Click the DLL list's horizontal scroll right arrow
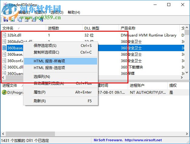Screen dimensions: 190x144 tap(182, 77)
